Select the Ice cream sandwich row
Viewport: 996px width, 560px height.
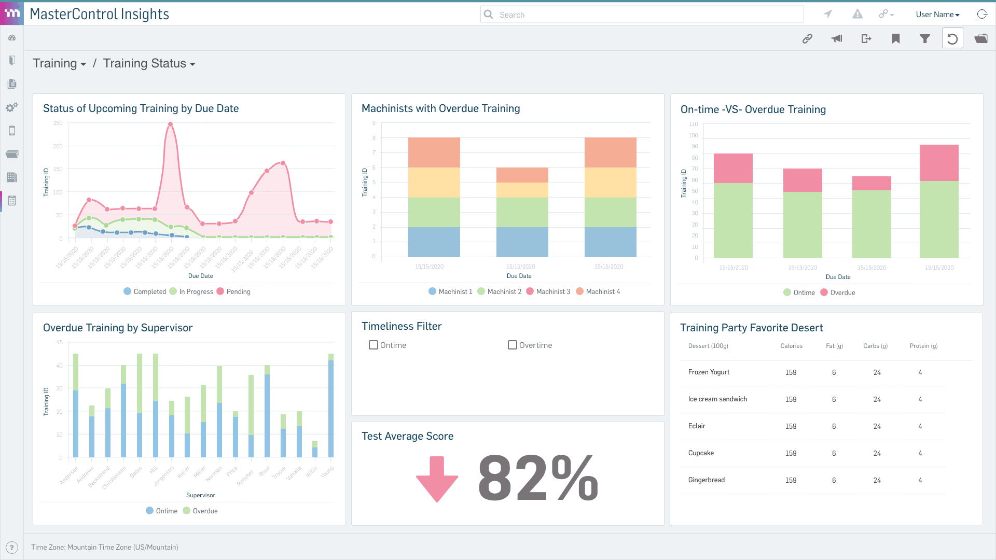813,399
